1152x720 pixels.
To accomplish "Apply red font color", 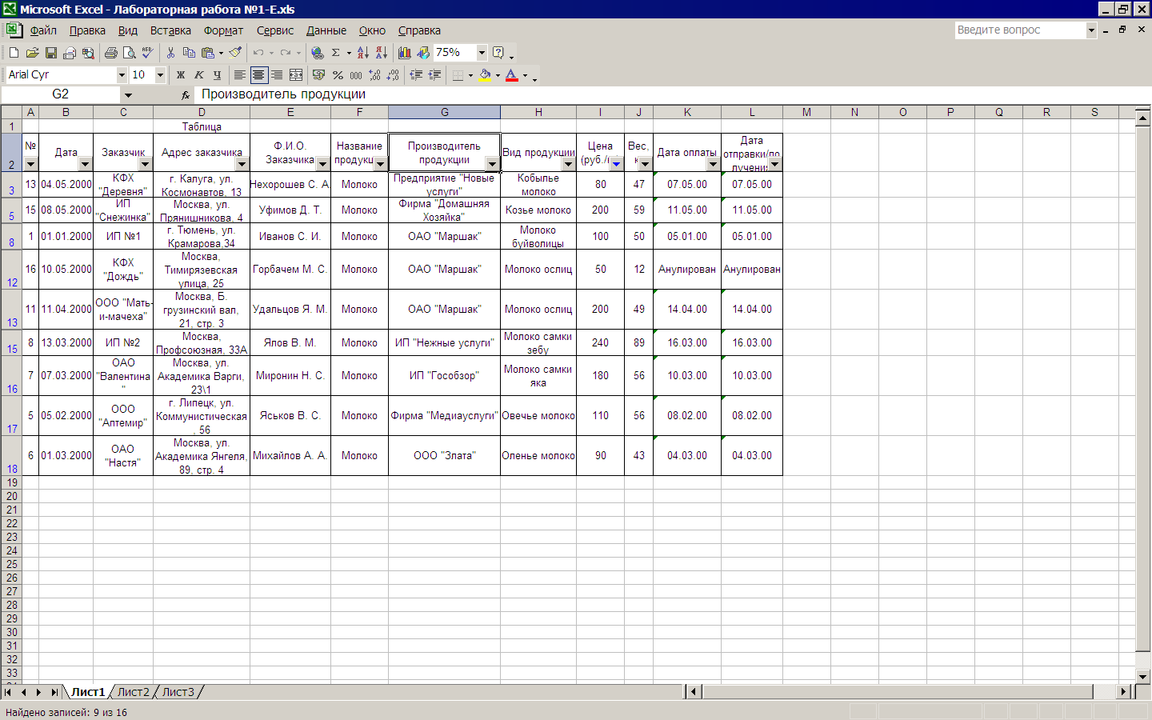I will (x=511, y=75).
